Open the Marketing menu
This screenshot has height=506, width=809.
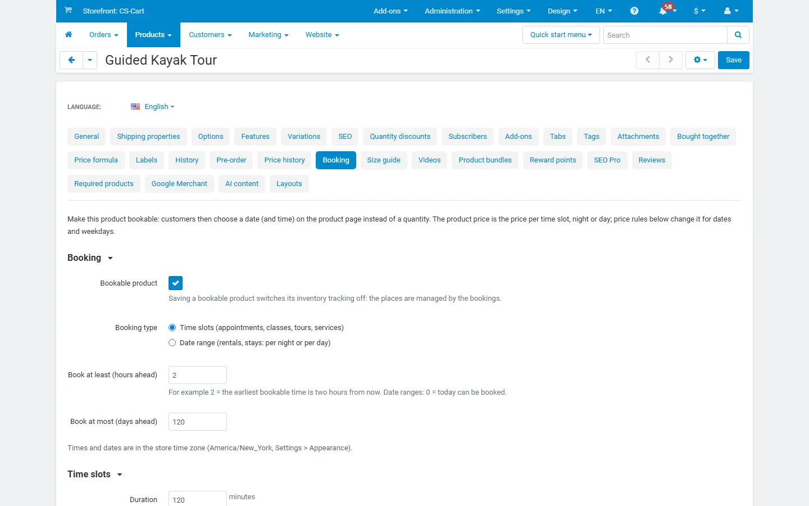269,35
